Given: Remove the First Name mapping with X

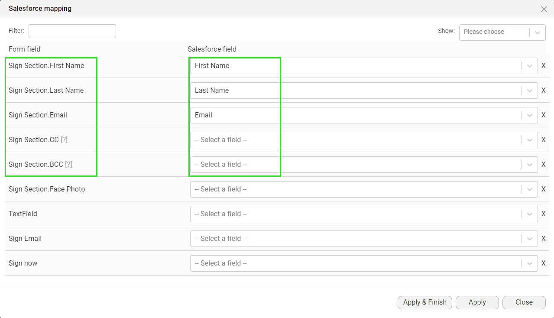Looking at the screenshot, I should click(x=544, y=65).
